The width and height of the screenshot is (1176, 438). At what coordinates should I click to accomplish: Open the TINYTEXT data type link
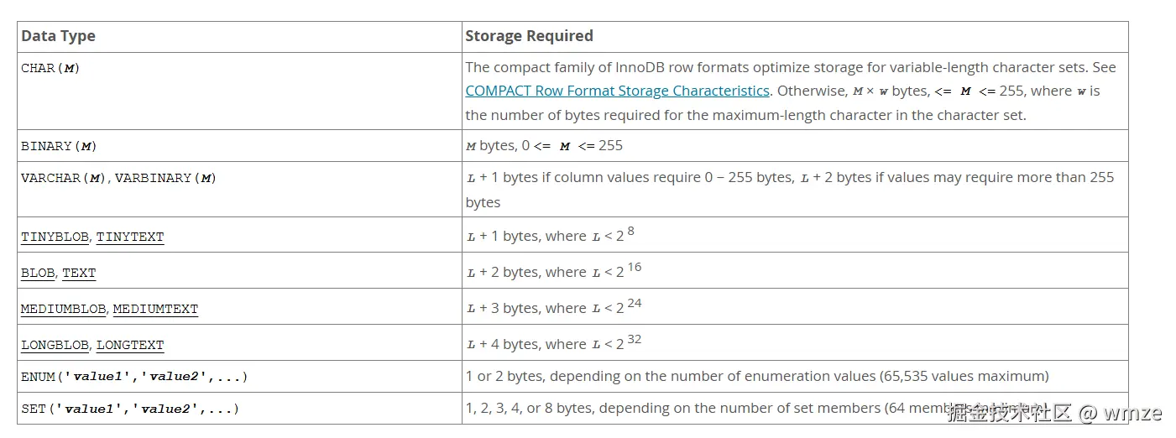[x=130, y=237]
